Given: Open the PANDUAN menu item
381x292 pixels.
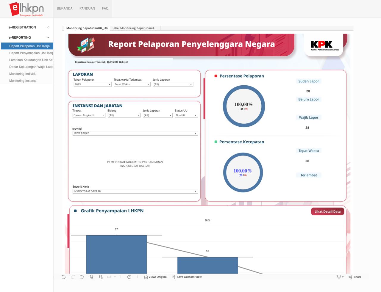Looking at the screenshot, I should [87, 8].
